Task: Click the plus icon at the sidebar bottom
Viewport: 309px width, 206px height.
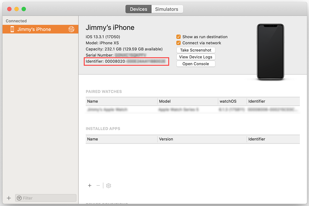Action: pyautogui.click(x=9, y=198)
